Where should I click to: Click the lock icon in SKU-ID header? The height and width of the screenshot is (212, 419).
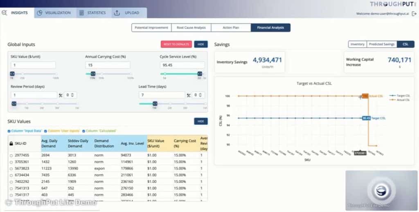[11, 144]
